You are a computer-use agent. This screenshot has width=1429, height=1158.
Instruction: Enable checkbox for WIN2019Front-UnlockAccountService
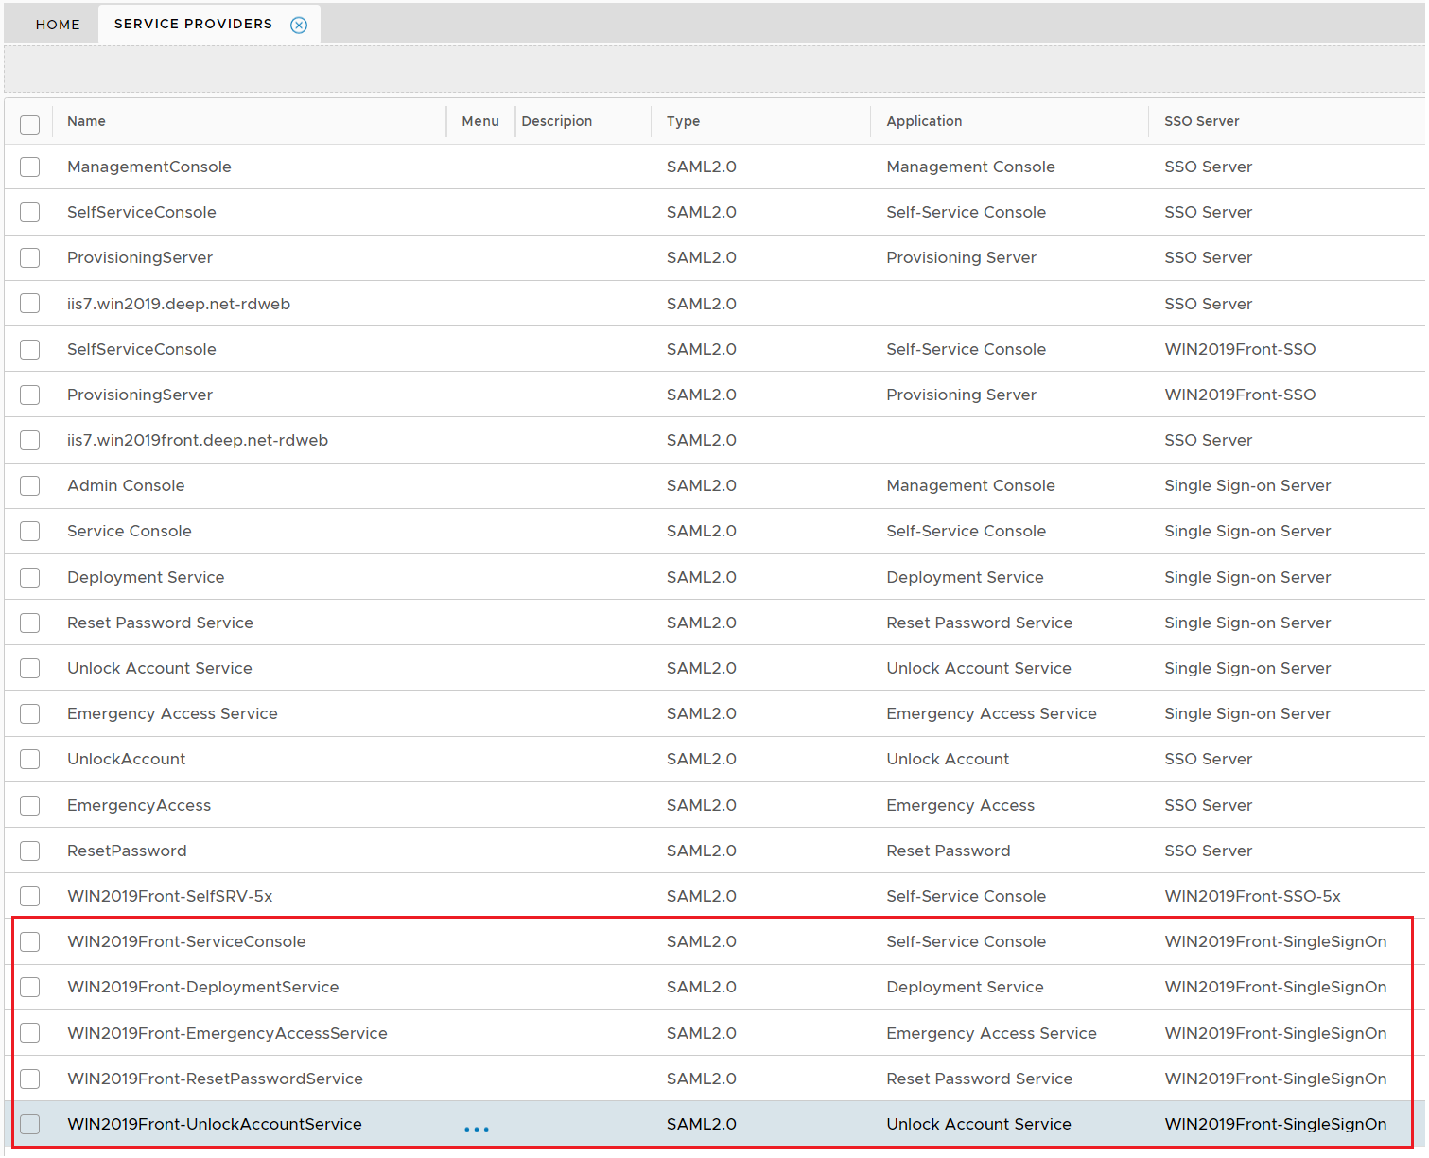coord(30,1125)
